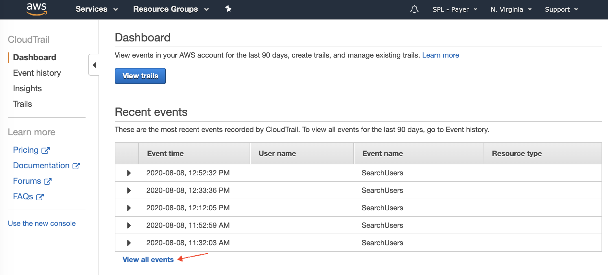
Task: Open the Documentation external link
Action: click(x=46, y=165)
